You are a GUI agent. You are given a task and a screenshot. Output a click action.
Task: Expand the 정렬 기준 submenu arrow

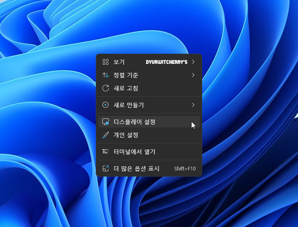point(193,75)
